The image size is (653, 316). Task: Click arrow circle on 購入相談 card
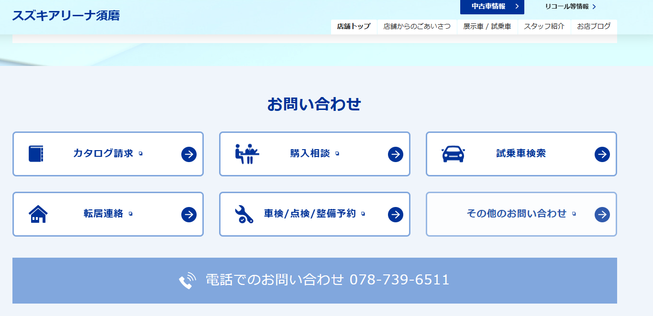[396, 154]
